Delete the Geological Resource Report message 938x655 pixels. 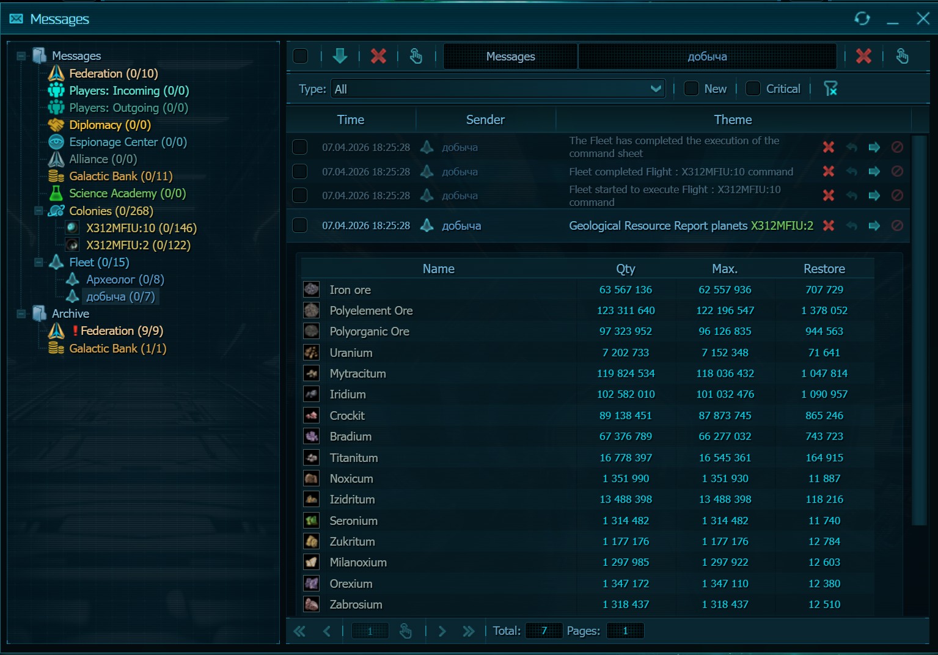coord(829,225)
